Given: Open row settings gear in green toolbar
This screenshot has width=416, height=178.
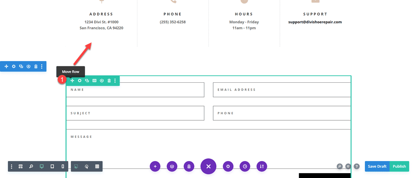Looking at the screenshot, I should pyautogui.click(x=80, y=81).
